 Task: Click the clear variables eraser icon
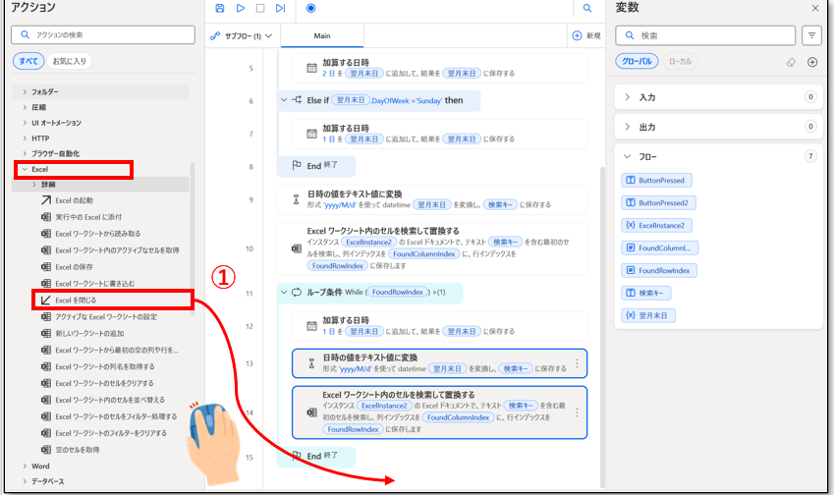click(x=791, y=62)
